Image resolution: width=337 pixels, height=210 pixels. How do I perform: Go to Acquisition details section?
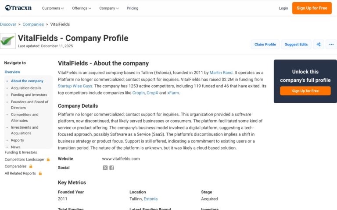[x=26, y=88]
